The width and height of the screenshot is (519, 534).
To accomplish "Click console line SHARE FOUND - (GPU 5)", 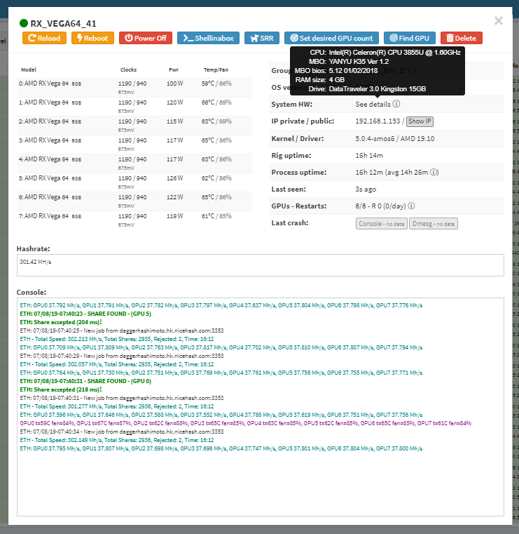I will pos(85,314).
